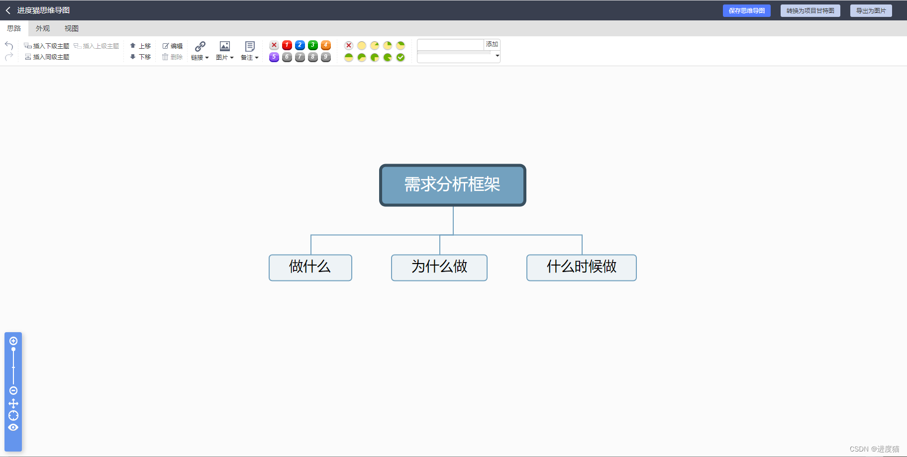This screenshot has width=907, height=457.
Task: Set progress to the one-eighth pie
Action: point(375,45)
